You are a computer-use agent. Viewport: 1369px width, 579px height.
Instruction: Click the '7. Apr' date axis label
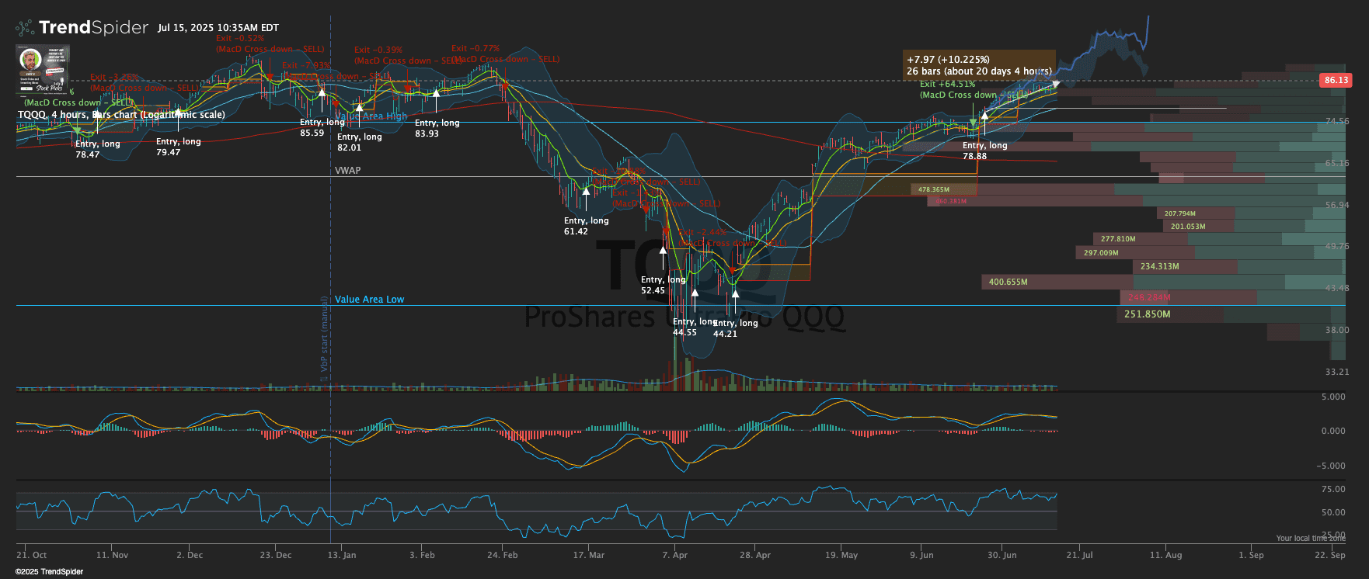tap(675, 556)
